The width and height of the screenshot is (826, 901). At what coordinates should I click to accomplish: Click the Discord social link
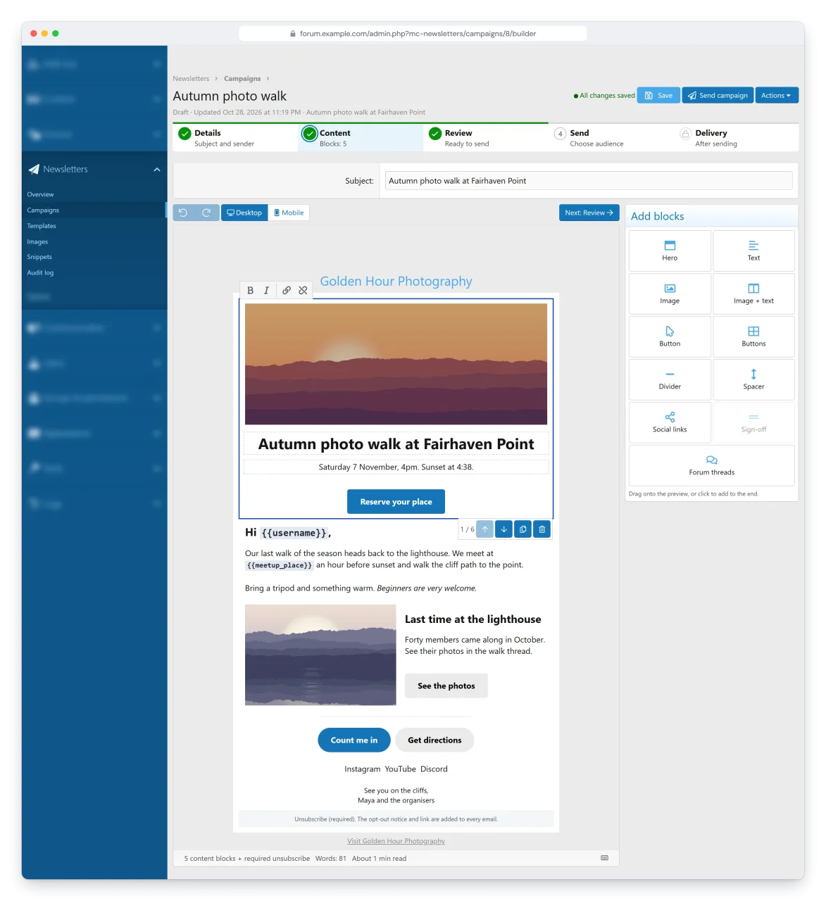pos(434,769)
